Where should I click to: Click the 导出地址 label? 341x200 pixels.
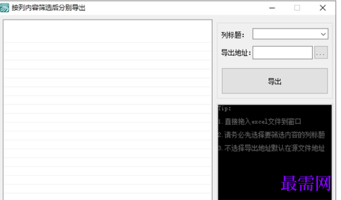236,52
